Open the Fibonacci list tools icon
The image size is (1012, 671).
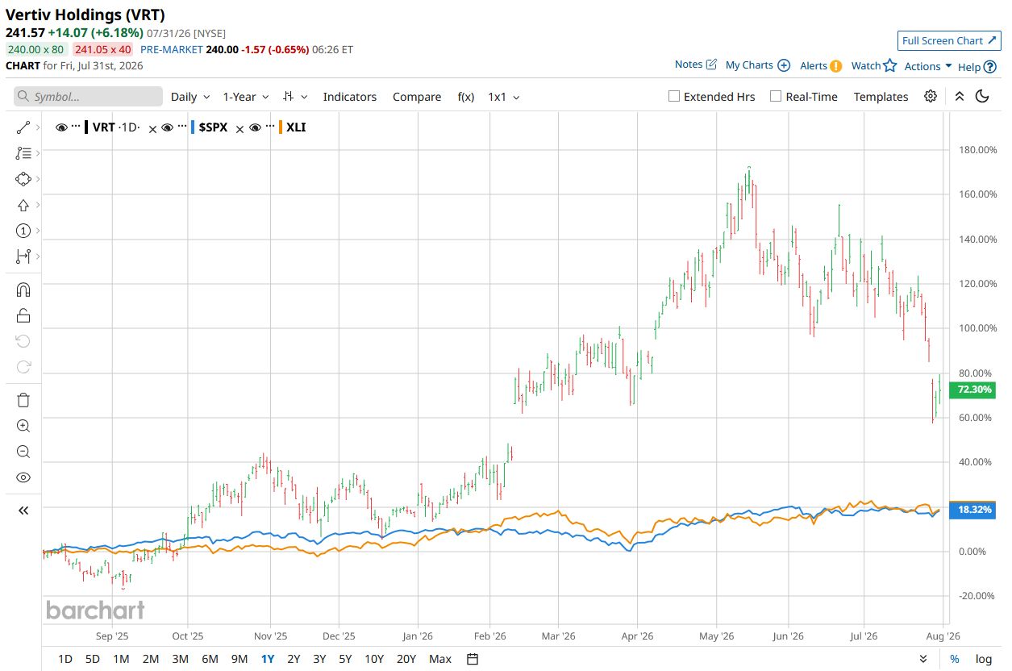click(x=23, y=153)
